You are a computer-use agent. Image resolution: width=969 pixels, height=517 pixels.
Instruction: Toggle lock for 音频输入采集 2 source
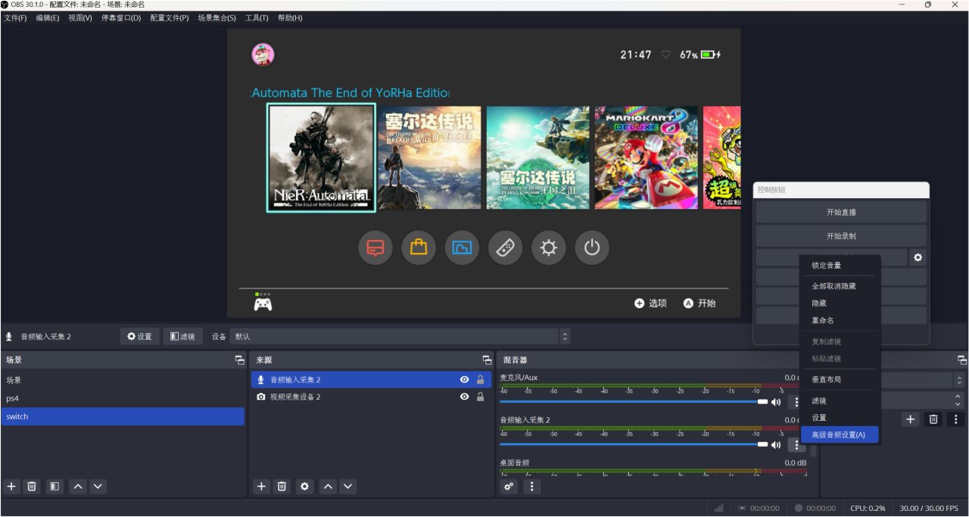(x=480, y=380)
